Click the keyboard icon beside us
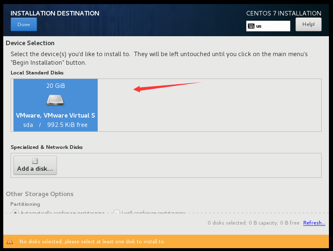333x251 pixels. pyautogui.click(x=251, y=26)
